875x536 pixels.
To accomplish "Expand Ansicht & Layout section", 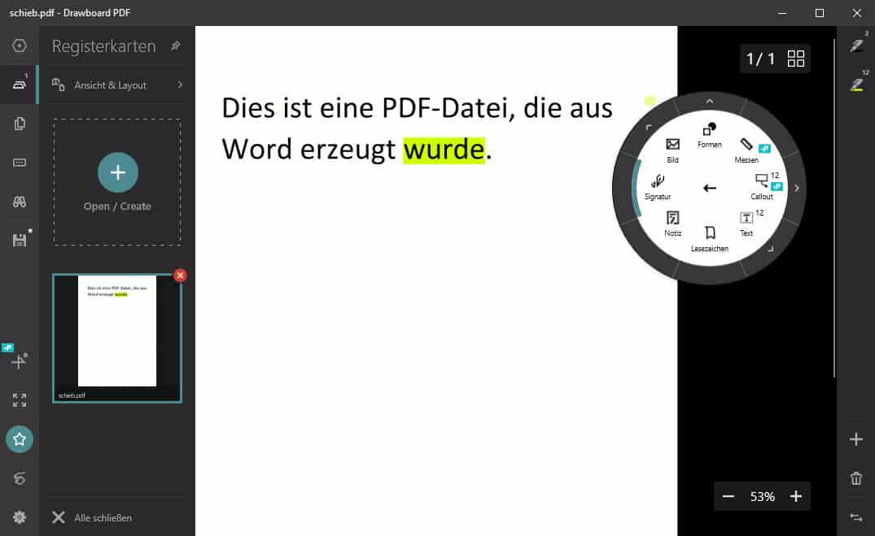I will tap(118, 85).
